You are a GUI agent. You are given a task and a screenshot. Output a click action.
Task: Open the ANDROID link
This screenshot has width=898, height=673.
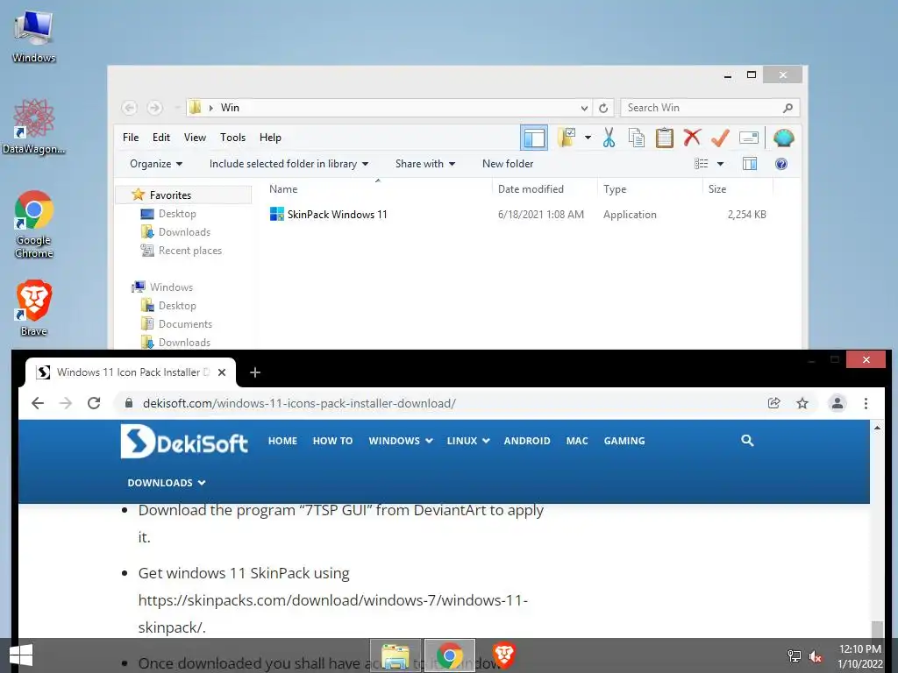click(527, 441)
